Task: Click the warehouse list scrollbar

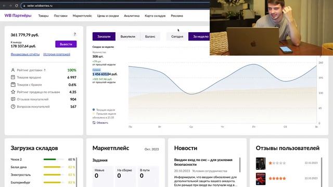Action: [76, 172]
